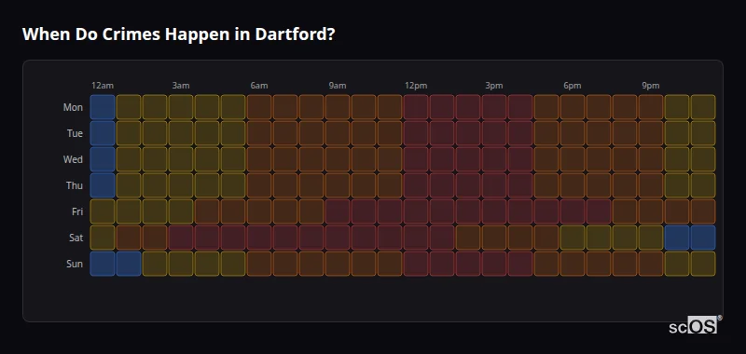This screenshot has height=354, width=746.
Task: Click the Monday 11pm heatmap cell
Action: (703, 107)
